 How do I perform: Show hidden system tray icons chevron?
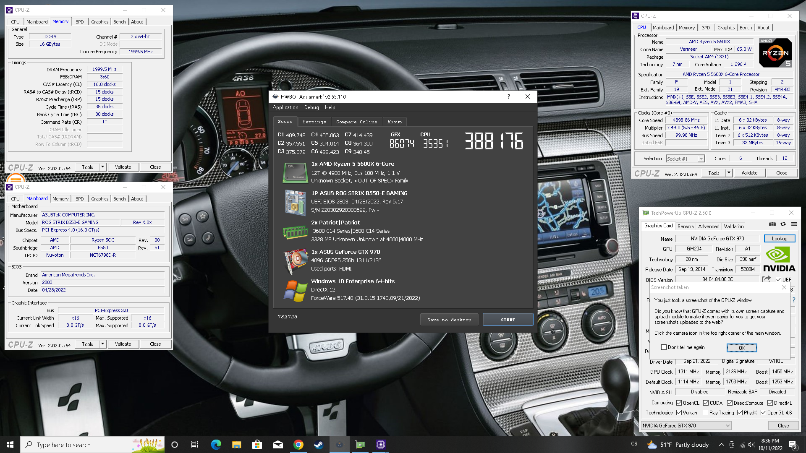(x=721, y=445)
